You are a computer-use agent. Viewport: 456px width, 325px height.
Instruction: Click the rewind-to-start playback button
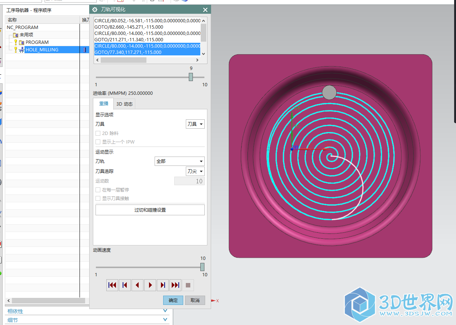tap(112, 285)
